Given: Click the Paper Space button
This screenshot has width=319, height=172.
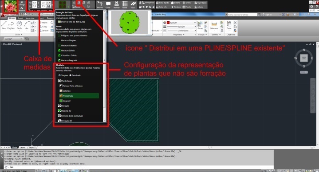Looking at the screenshot, I should click(201, 3).
